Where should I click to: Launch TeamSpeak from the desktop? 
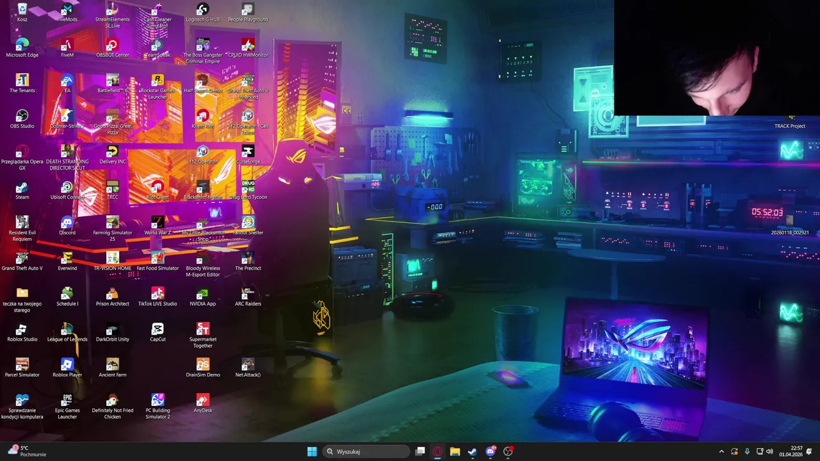(x=158, y=48)
